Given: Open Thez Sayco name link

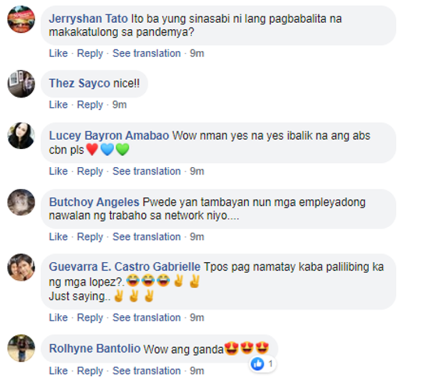Looking at the screenshot, I should [80, 83].
